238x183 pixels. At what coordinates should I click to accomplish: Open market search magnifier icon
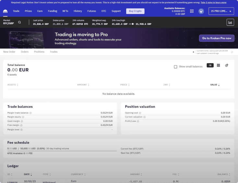point(19,22)
